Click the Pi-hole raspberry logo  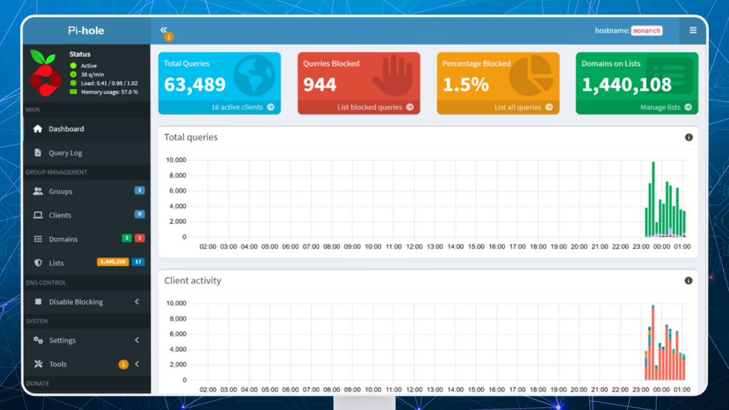46,75
